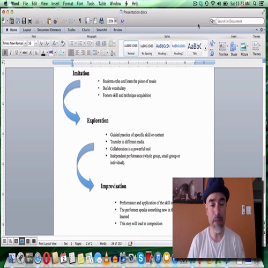This screenshot has height=268, width=268.
Task: Toggle Underline formatting
Action: click(17, 53)
